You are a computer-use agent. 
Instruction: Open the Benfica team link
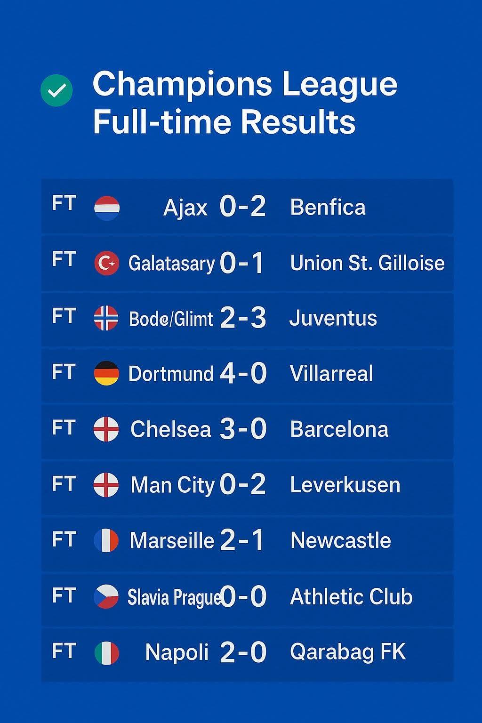point(328,208)
